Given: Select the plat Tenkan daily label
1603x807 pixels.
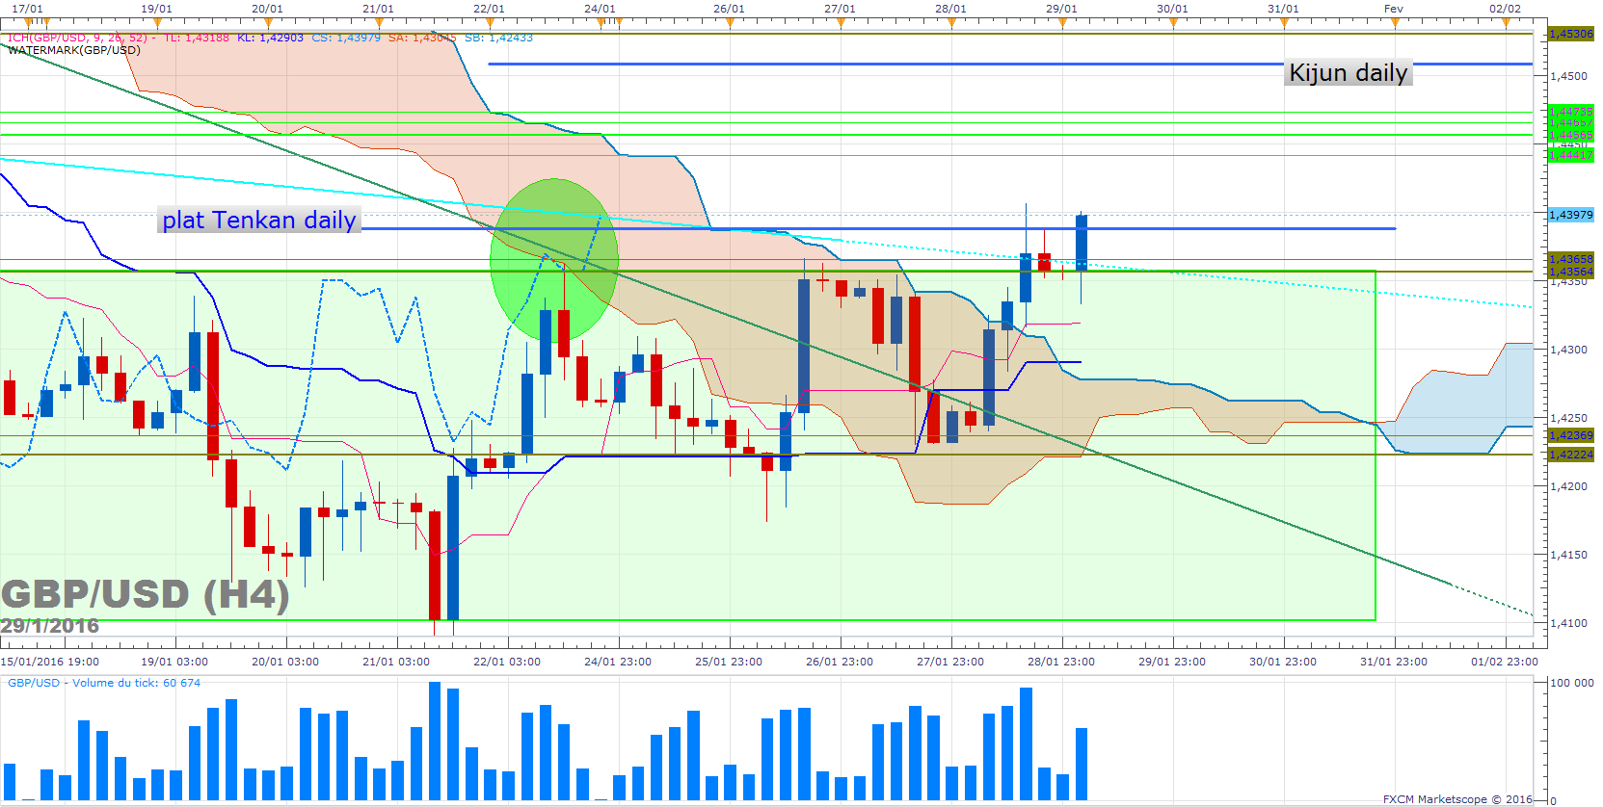Looking at the screenshot, I should [259, 221].
